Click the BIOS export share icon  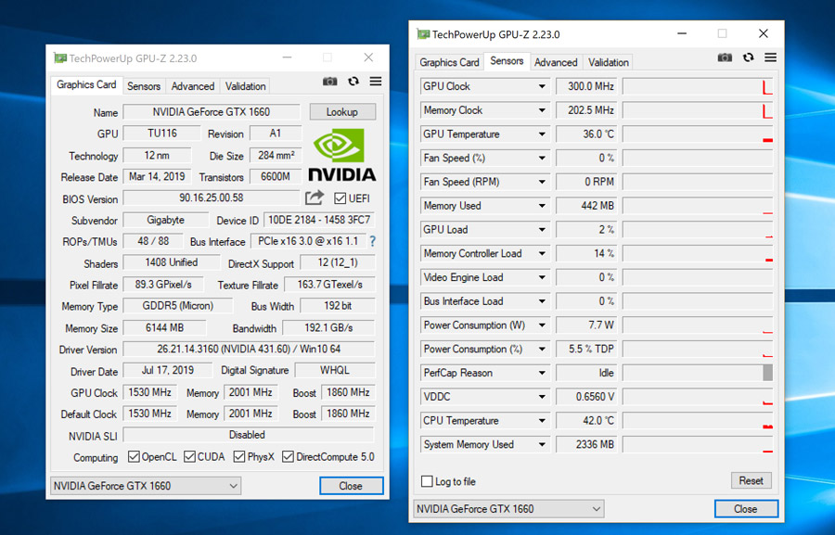pos(315,197)
